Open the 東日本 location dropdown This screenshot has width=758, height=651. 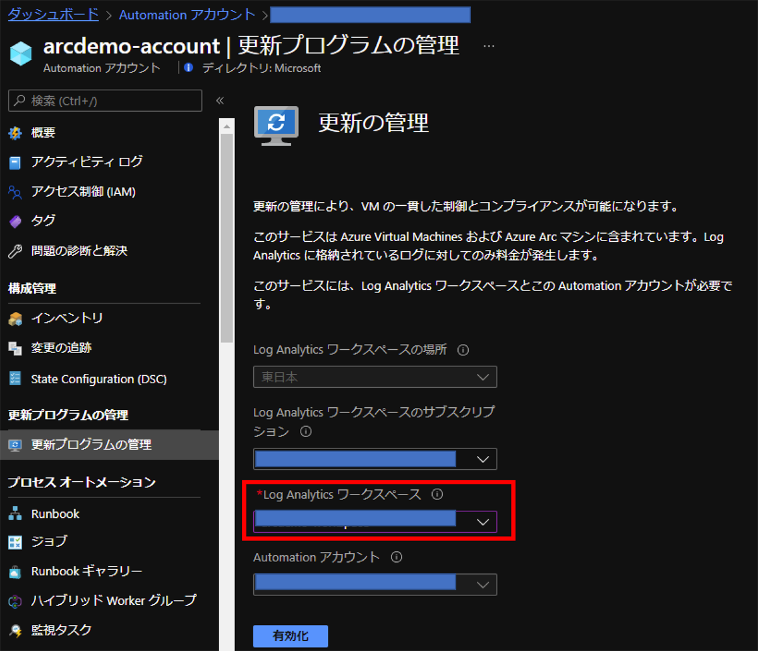pyautogui.click(x=375, y=377)
